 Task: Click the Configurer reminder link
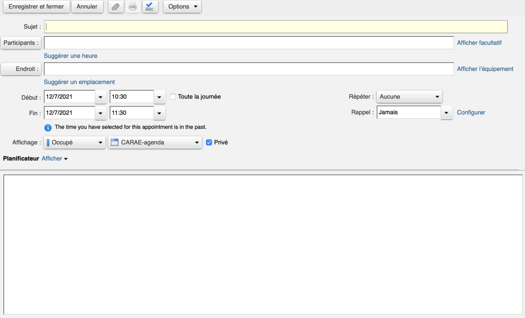[471, 112]
